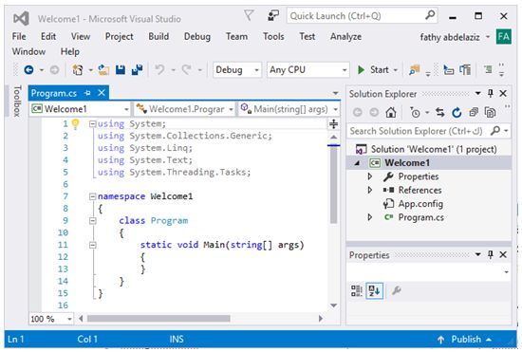Collapse the namespace Welcome1 block

[x=93, y=196]
